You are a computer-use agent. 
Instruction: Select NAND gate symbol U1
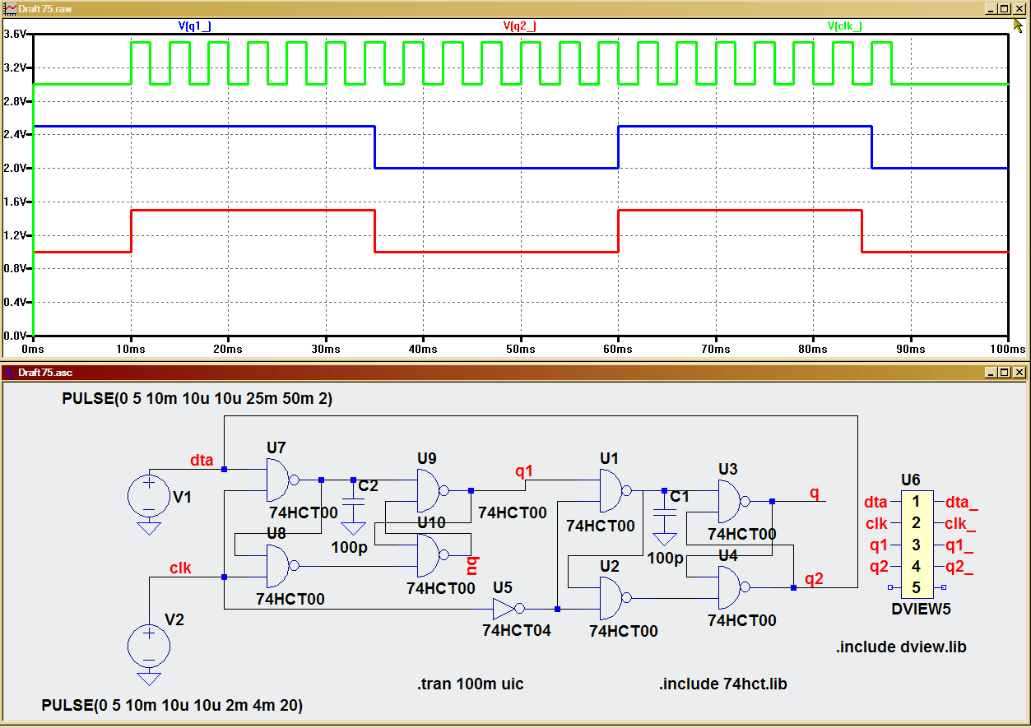(616, 491)
